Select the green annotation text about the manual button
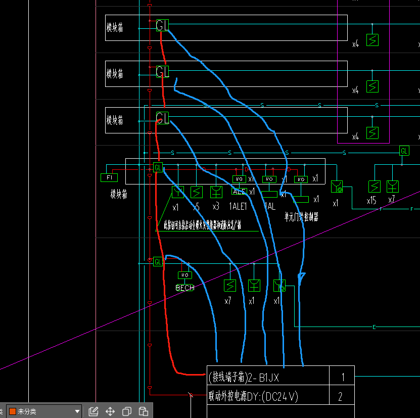This screenshot has width=420, height=418. (x=202, y=225)
